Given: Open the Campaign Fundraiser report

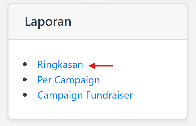Looking at the screenshot, I should pyautogui.click(x=85, y=95).
